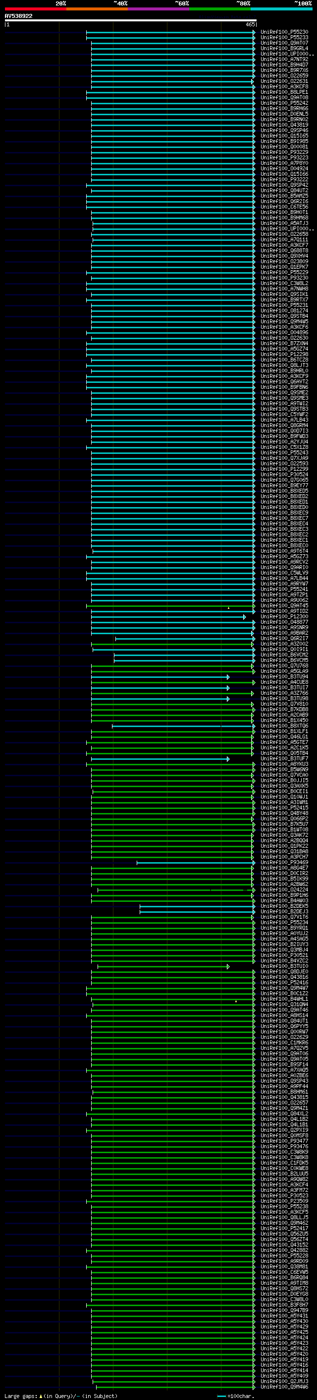This screenshot has width=317, height=1400.
Task: Select hit label UniRef100_A4CUE8
Action: 284,682
